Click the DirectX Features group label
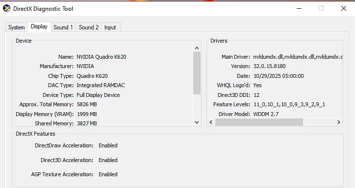Image resolution: width=355 pixels, height=188 pixels. tap(35, 134)
